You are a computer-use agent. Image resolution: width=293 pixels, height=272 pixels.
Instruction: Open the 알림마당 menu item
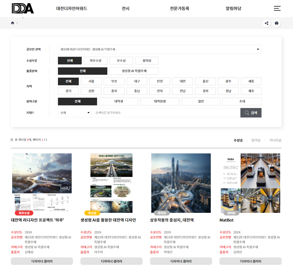point(233,9)
